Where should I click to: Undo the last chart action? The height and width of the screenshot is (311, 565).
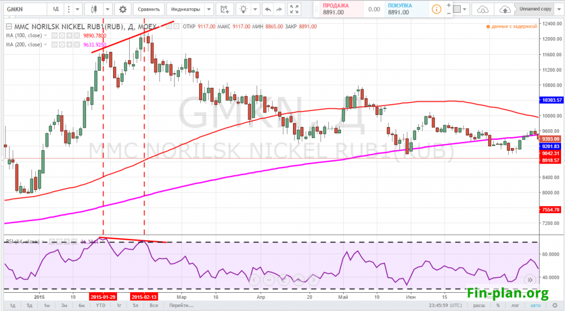pyautogui.click(x=268, y=9)
